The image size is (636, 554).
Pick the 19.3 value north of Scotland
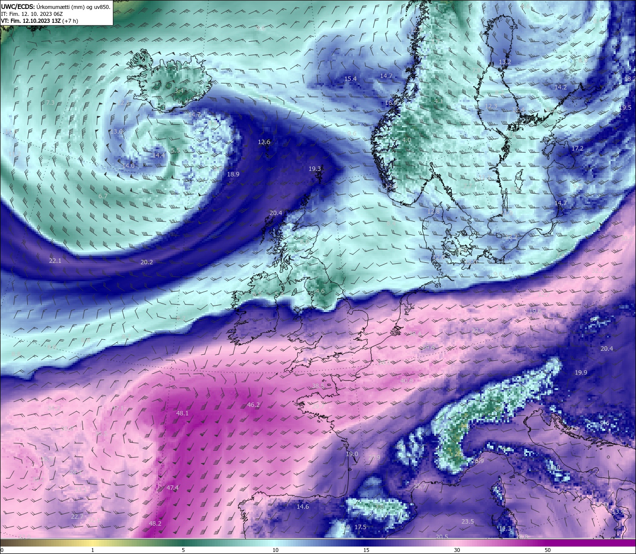[x=315, y=169]
